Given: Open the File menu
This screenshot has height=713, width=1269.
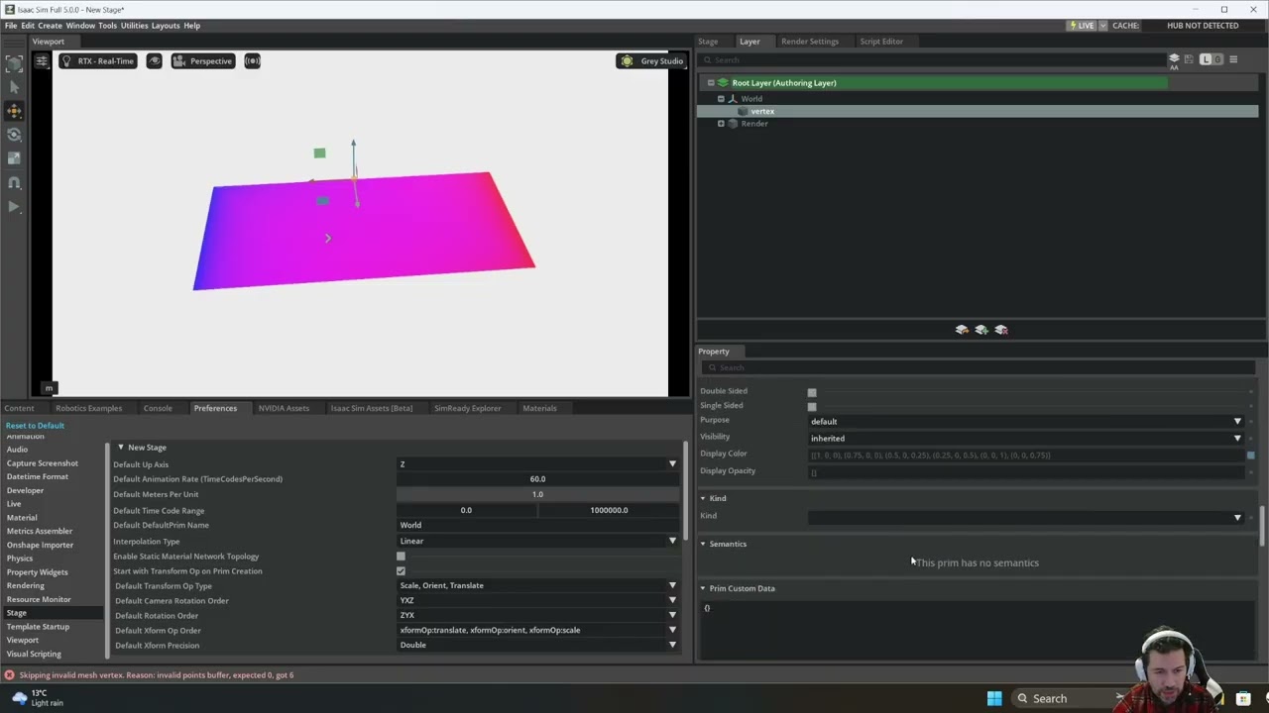Looking at the screenshot, I should (11, 26).
